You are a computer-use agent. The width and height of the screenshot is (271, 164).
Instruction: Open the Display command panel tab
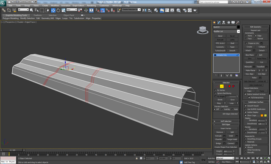[x=233, y=22]
